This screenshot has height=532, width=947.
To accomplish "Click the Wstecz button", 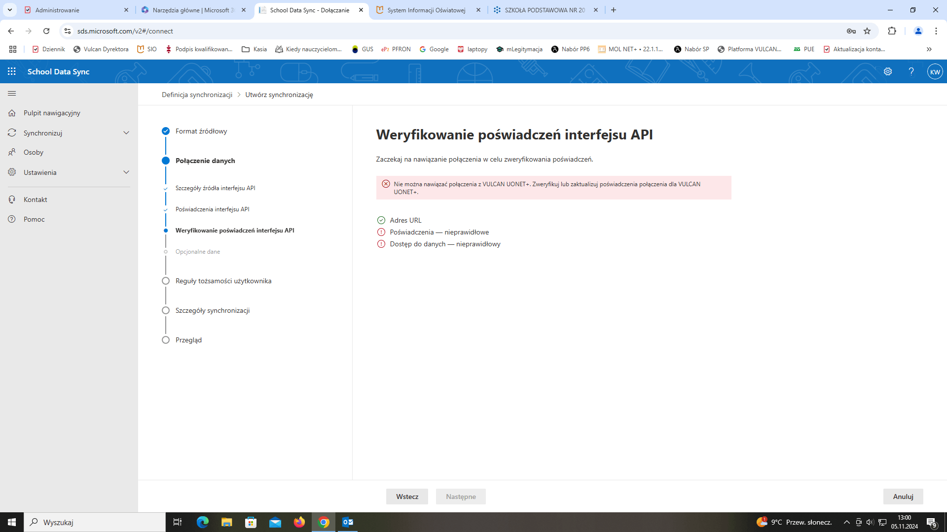I will [x=407, y=497].
